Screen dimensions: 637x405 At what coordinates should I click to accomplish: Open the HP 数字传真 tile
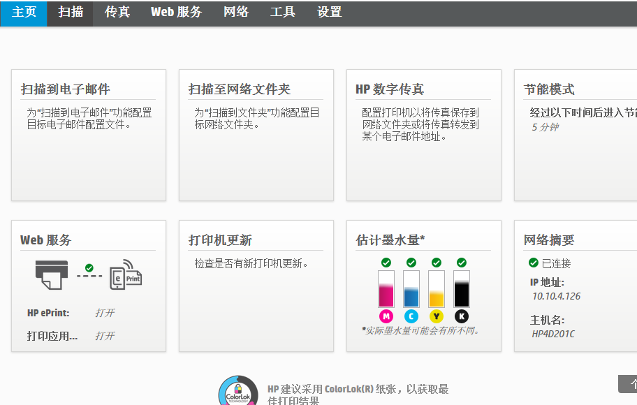tap(424, 135)
